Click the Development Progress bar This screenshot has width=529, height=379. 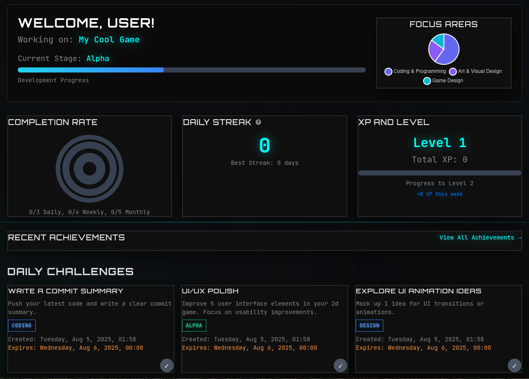(191, 70)
